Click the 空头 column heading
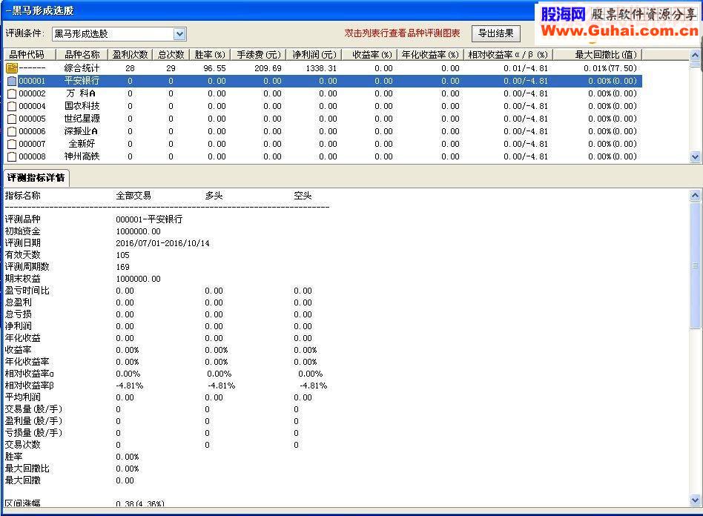 pyautogui.click(x=303, y=196)
